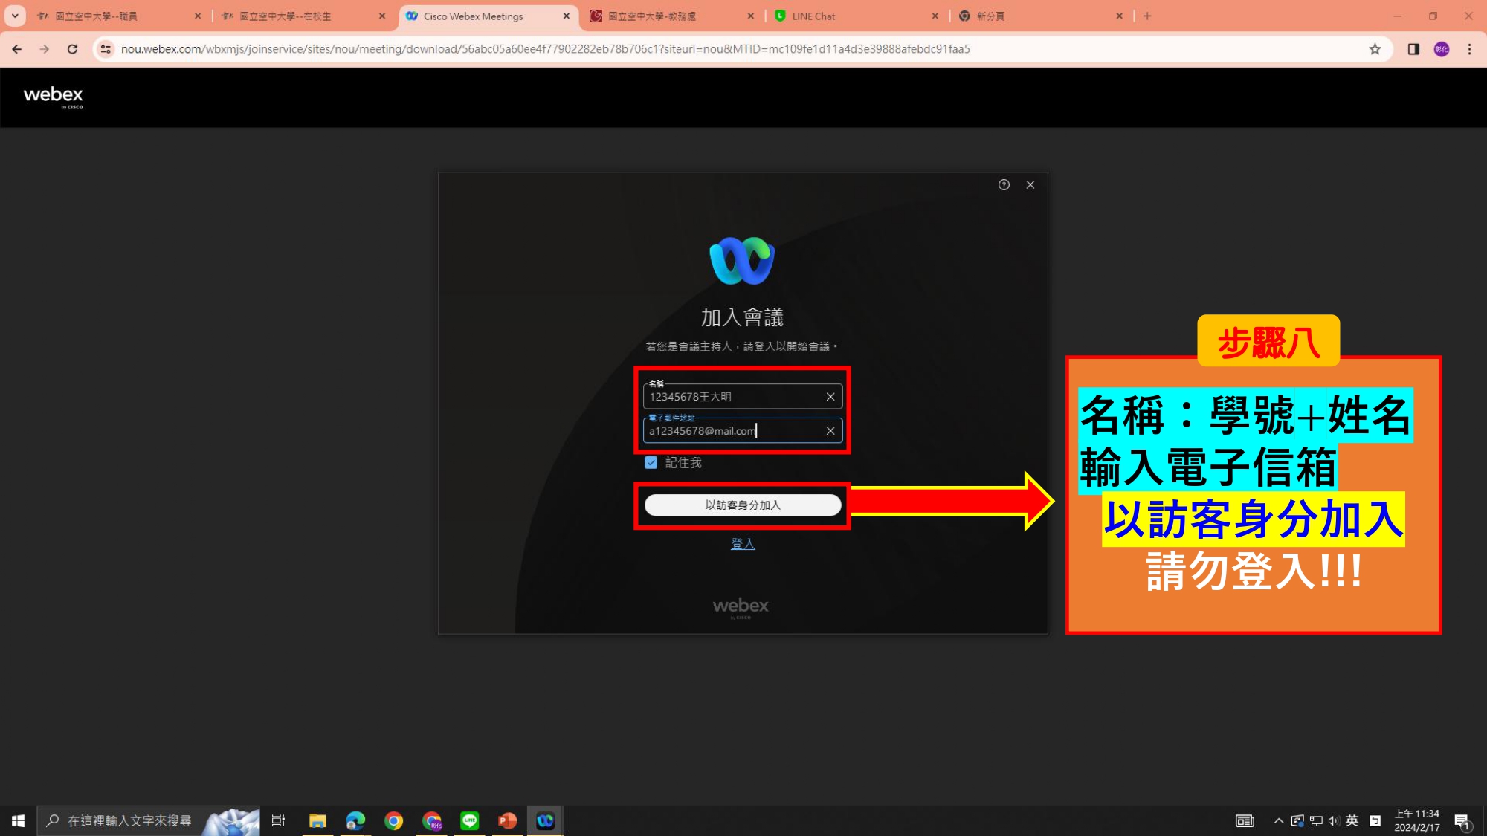Click the name input field
Viewport: 1487px width, 836px height.
click(x=732, y=397)
